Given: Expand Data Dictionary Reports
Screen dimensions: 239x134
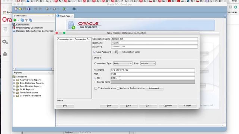Looking at the screenshot, I should click(x=14, y=83).
